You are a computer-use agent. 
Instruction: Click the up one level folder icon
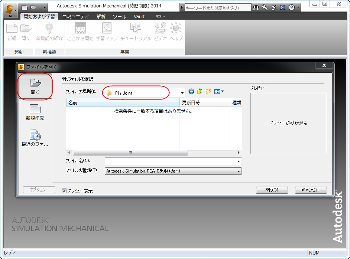(x=200, y=91)
